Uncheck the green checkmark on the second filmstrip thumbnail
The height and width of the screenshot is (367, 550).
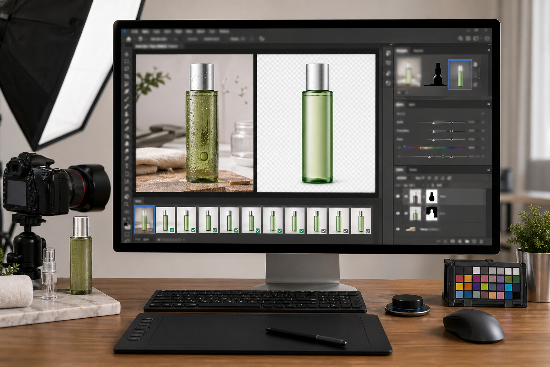tap(172, 230)
